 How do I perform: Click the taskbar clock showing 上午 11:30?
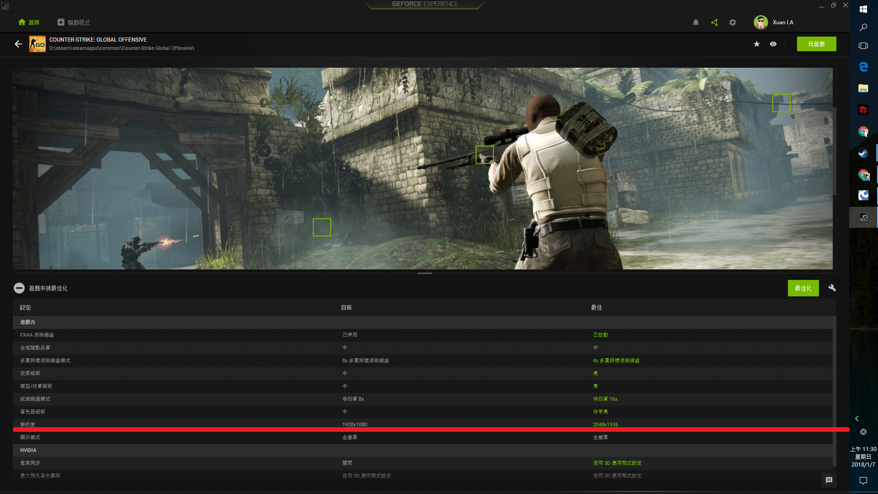coord(863,456)
